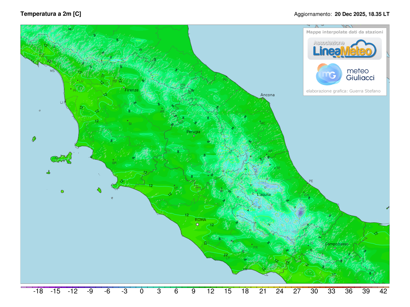Select the VT province abbreviation
The width and height of the screenshot is (410, 307).
click(176, 187)
